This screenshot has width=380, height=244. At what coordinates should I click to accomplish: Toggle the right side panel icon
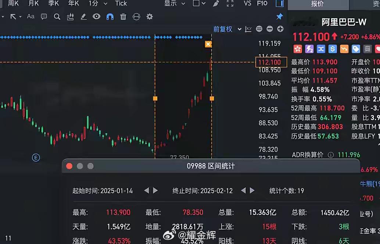click(280, 3)
